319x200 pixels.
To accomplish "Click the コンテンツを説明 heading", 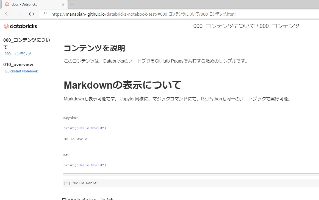I will [95, 48].
